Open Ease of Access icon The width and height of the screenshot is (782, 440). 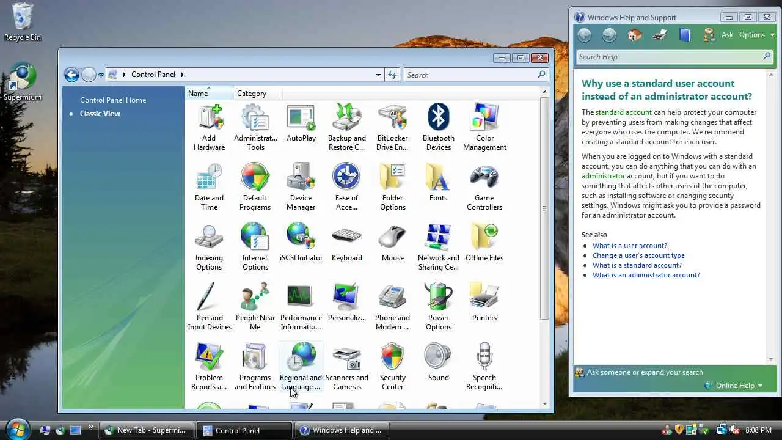pos(347,187)
